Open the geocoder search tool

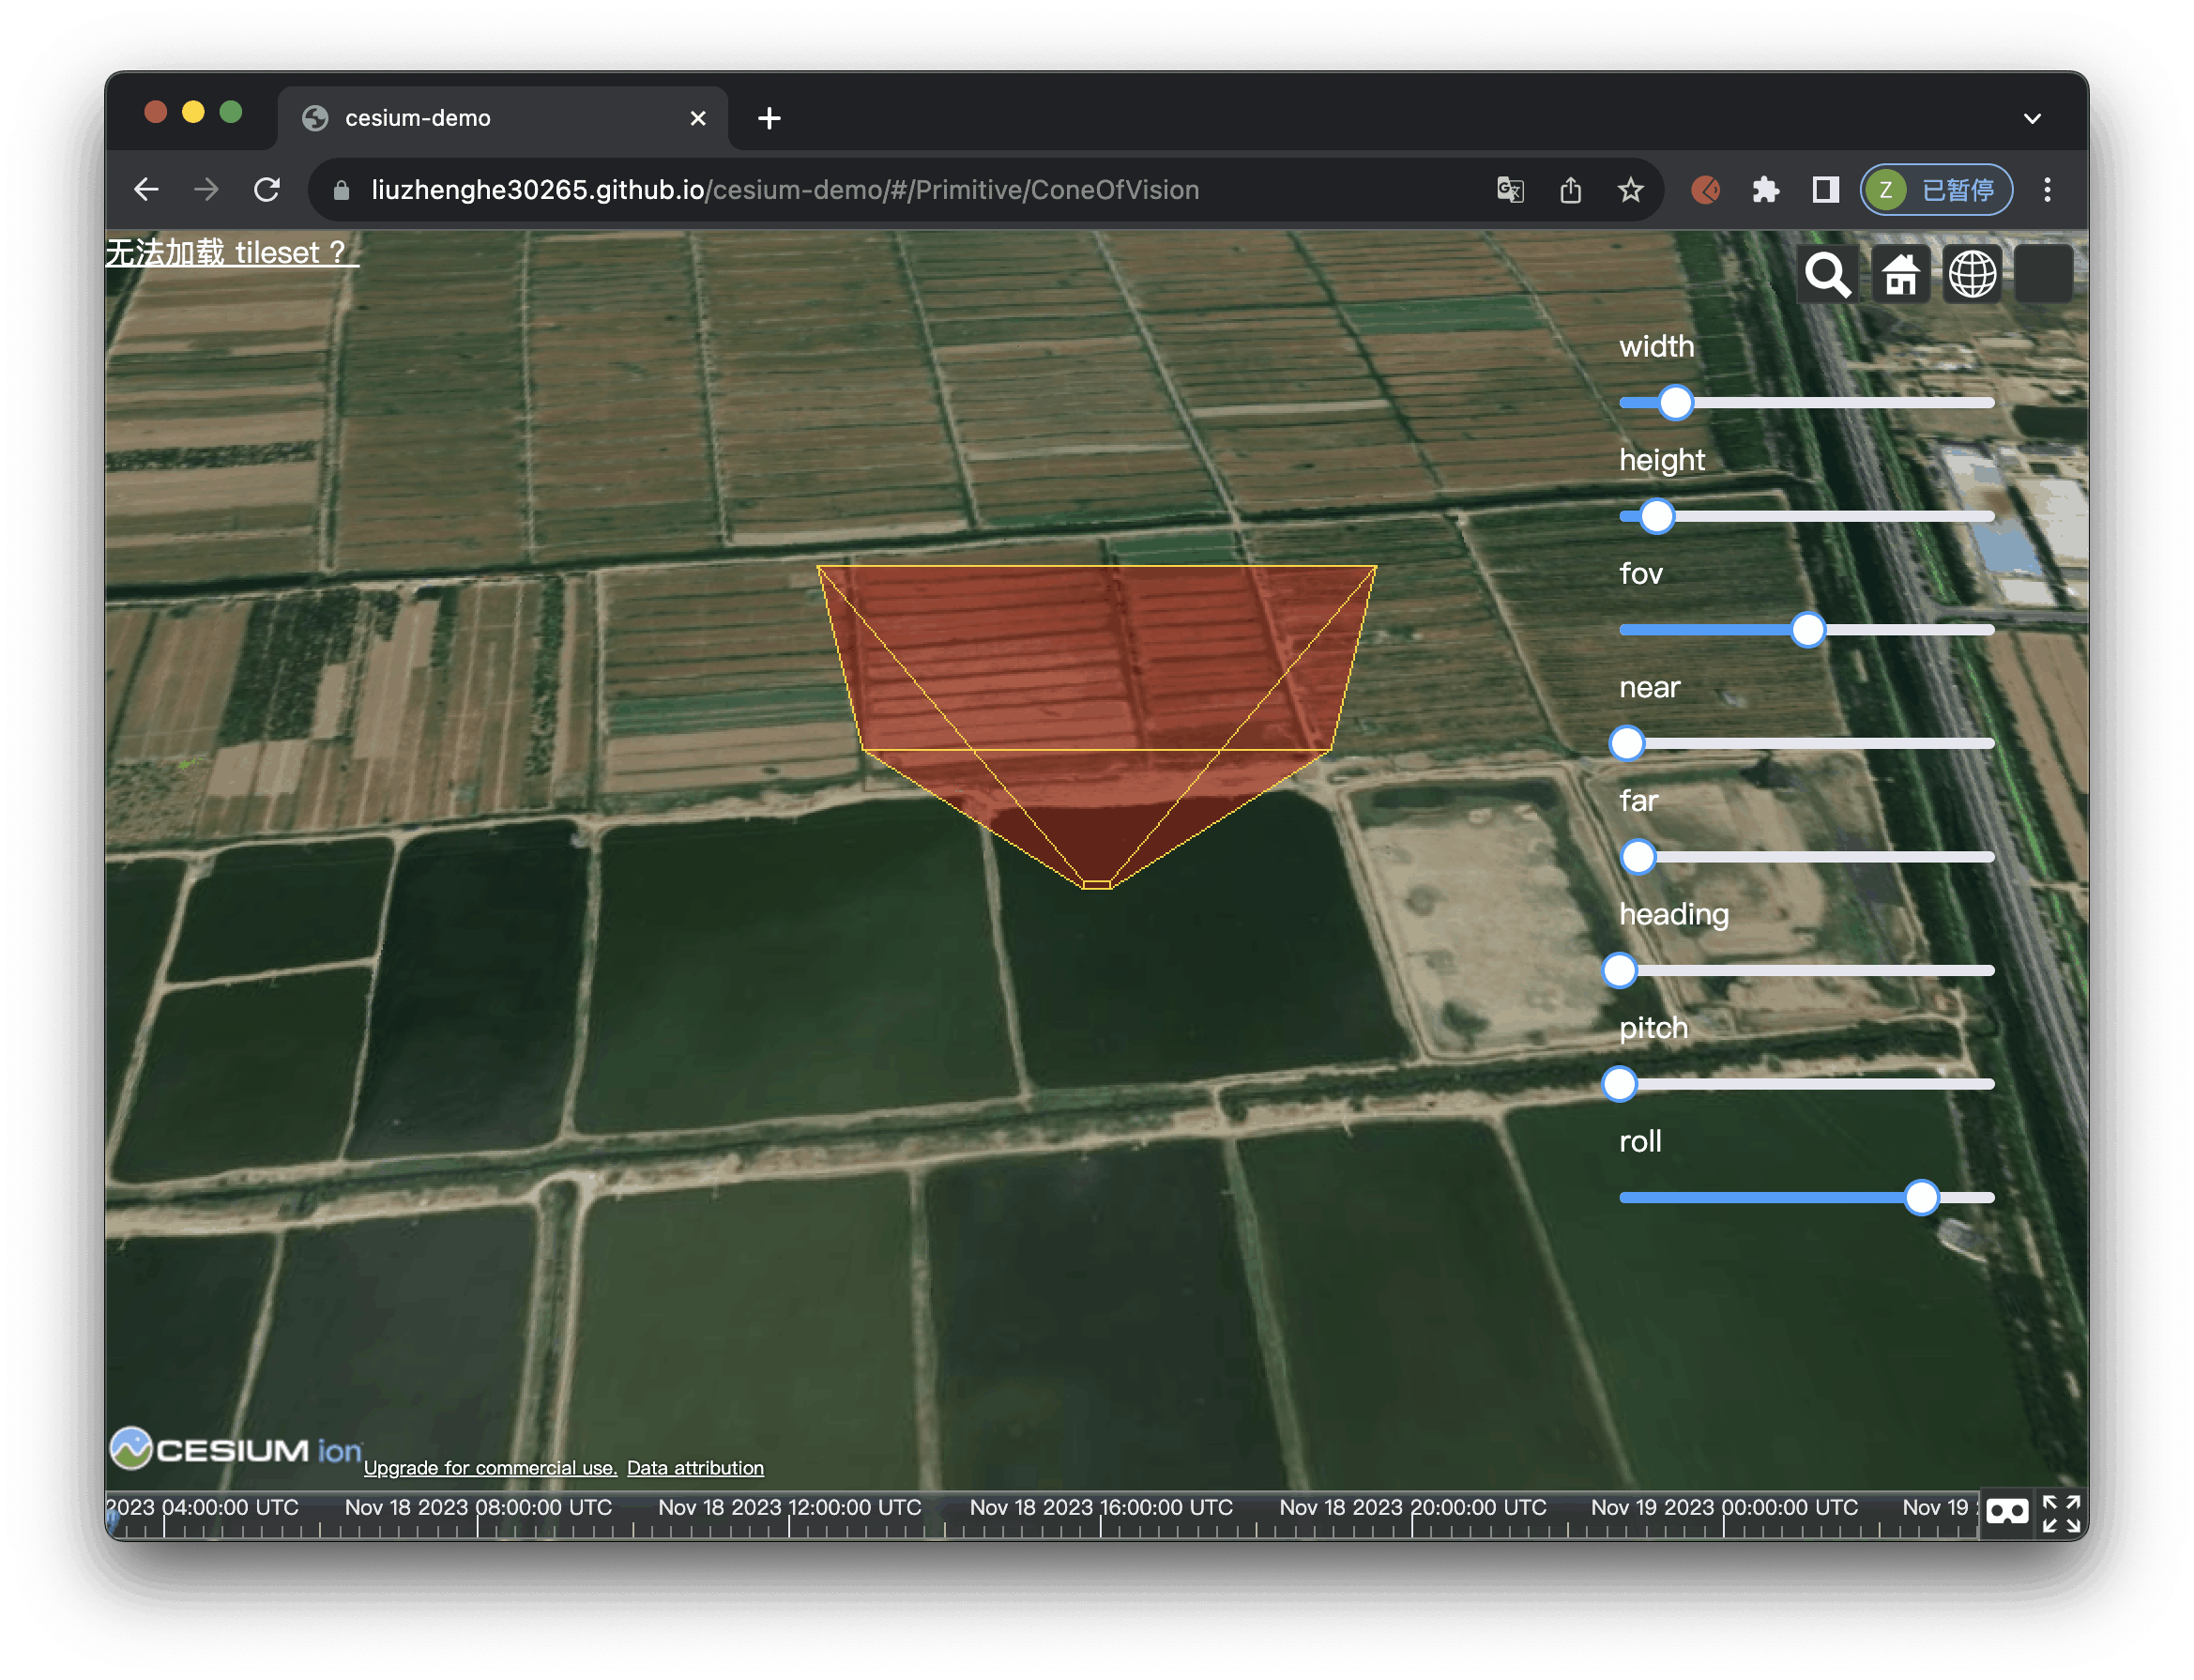[x=1827, y=273]
